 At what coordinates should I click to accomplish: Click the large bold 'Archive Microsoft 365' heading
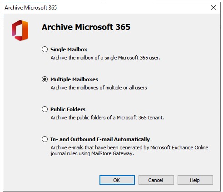[x=86, y=27]
